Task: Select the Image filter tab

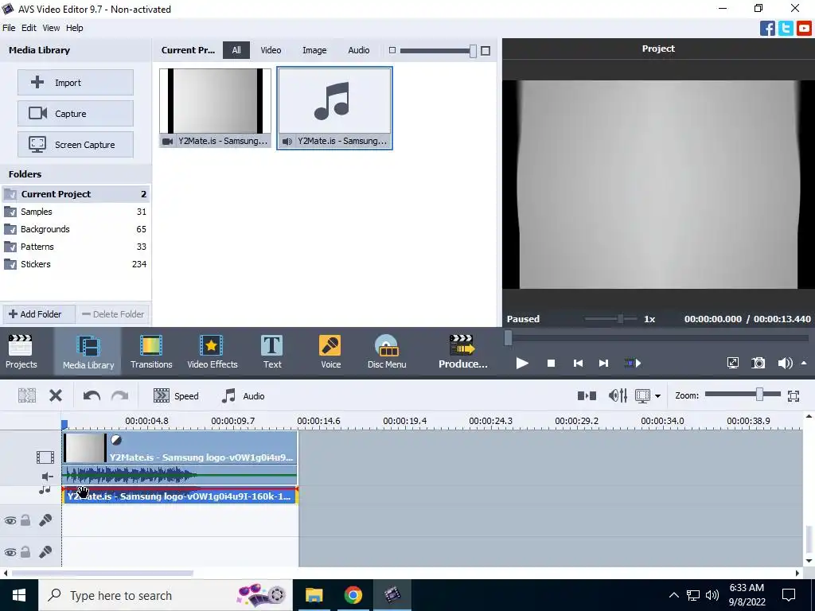Action: pos(314,50)
